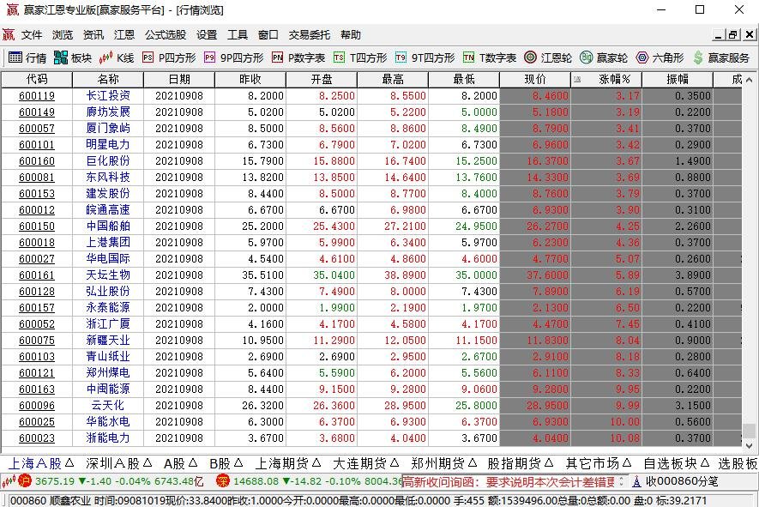Open the T数字表 tool
Image resolution: width=759 pixels, height=507 pixels.
pyautogui.click(x=485, y=59)
